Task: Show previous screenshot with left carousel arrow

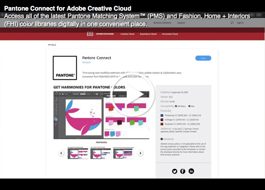Action: 61,153
